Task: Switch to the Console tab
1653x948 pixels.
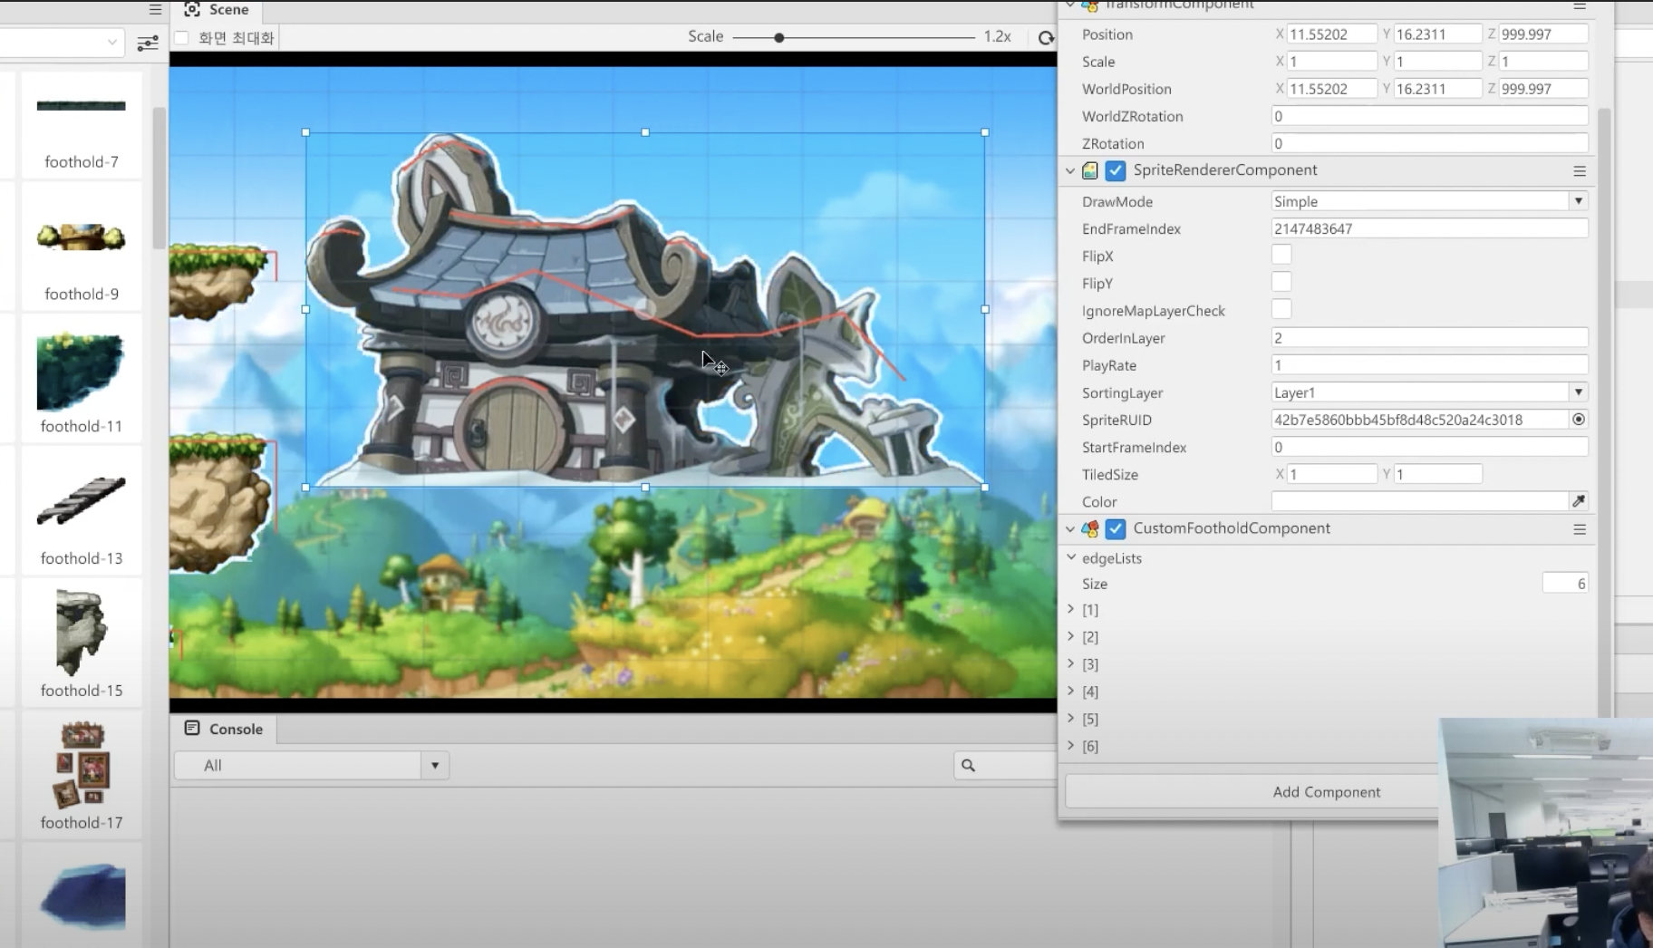Action: pos(225,729)
